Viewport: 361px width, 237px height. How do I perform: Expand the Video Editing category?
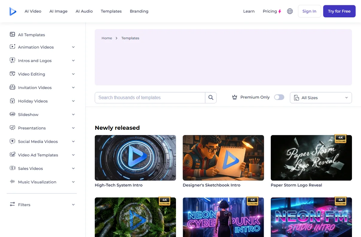click(73, 74)
